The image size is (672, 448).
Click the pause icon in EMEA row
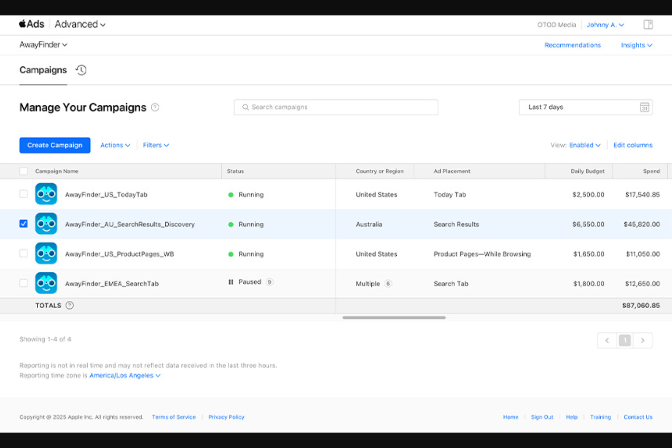pos(231,282)
